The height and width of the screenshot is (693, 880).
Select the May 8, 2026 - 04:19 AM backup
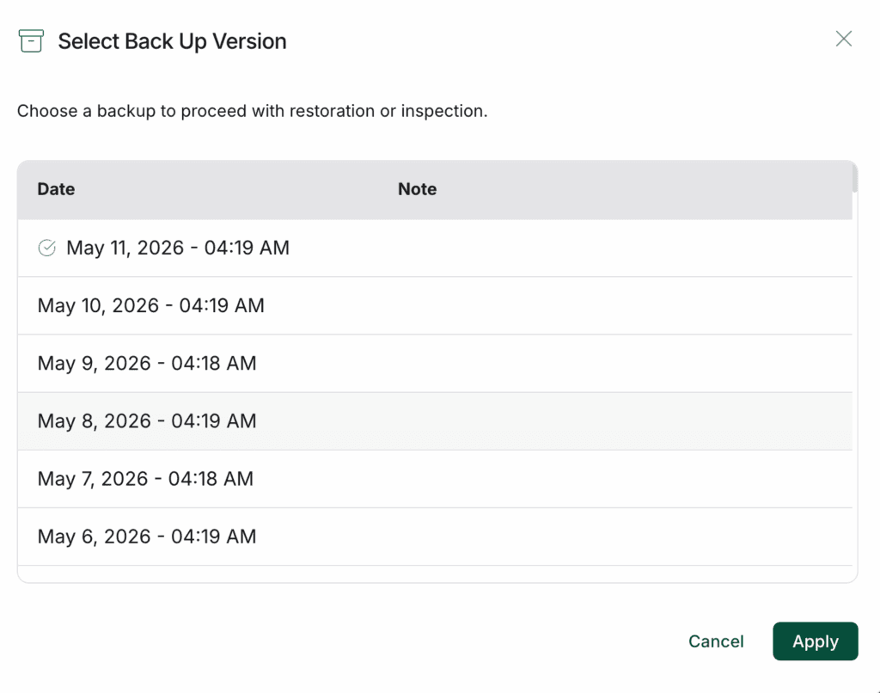(x=435, y=421)
